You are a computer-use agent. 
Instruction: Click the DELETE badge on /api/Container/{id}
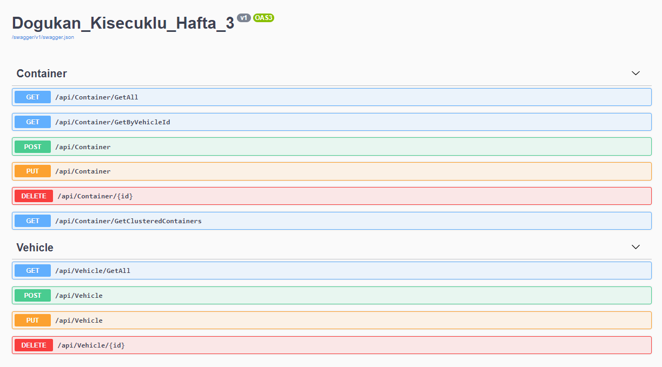tap(32, 196)
